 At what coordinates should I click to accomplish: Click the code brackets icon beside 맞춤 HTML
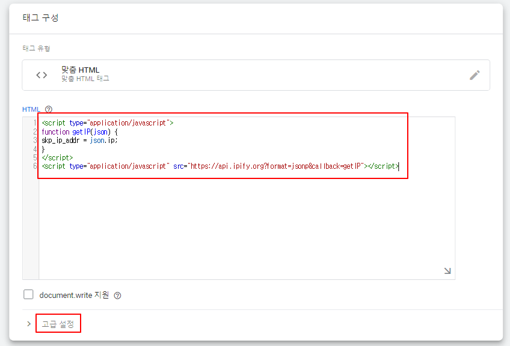pos(41,75)
